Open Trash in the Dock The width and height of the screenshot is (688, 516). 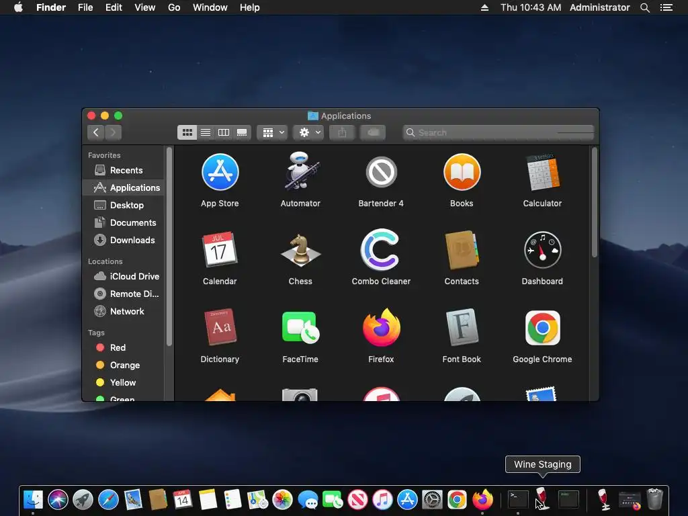(655, 499)
